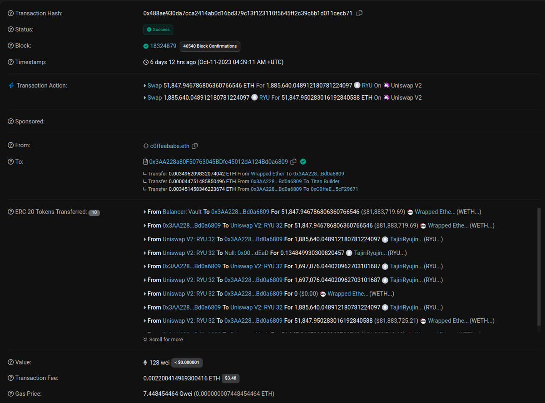Click the lightning Transaction Action icon
Image resolution: width=545 pixels, height=403 pixels.
11,85
